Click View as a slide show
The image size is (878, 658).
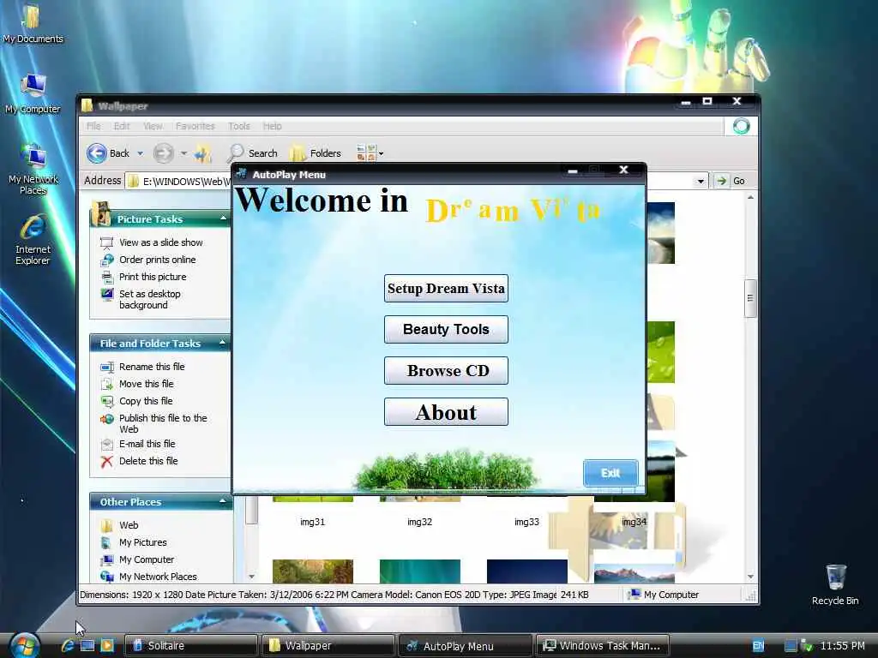click(x=160, y=242)
